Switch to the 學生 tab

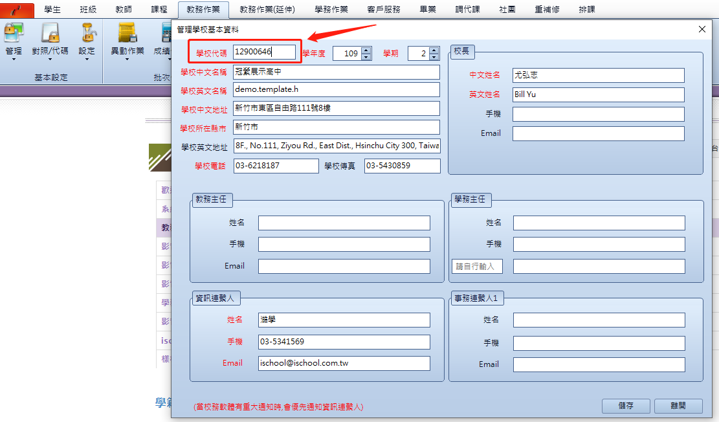click(x=52, y=10)
